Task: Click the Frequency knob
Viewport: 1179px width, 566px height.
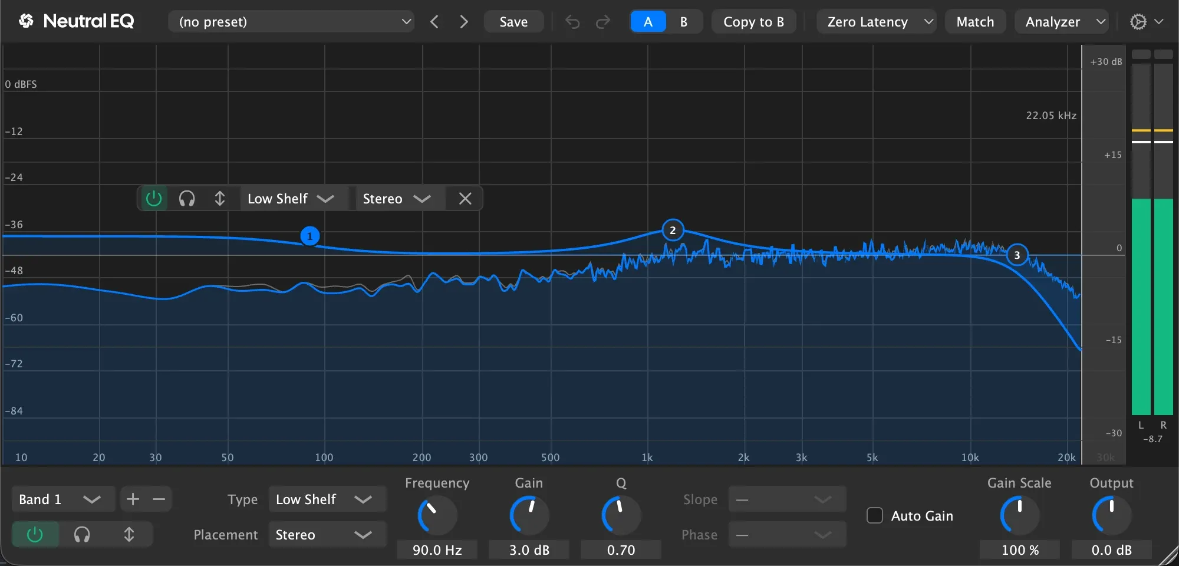Action: (x=437, y=515)
